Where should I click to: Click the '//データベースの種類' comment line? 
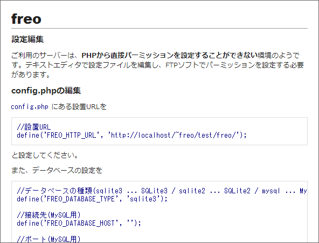click(x=162, y=191)
